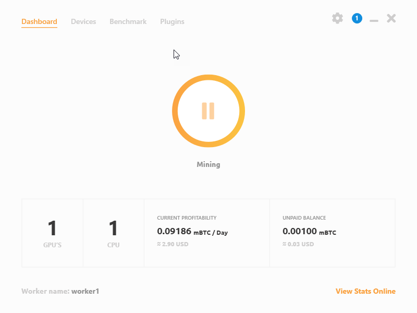Viewport: 417px width, 313px height.
Task: Pause mining with the round button
Action: (208, 111)
